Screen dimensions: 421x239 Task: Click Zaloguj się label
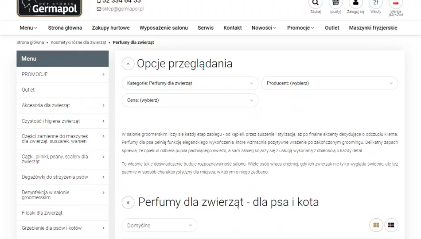(355, 12)
